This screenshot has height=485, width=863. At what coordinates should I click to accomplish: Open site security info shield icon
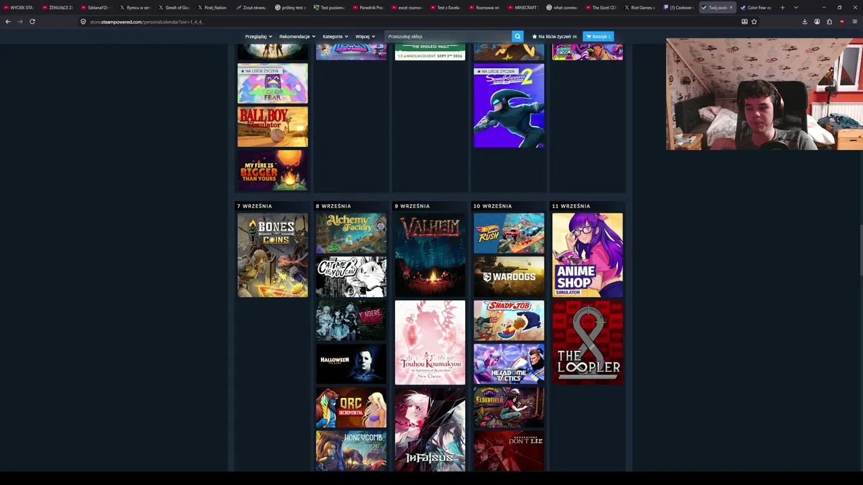[83, 22]
